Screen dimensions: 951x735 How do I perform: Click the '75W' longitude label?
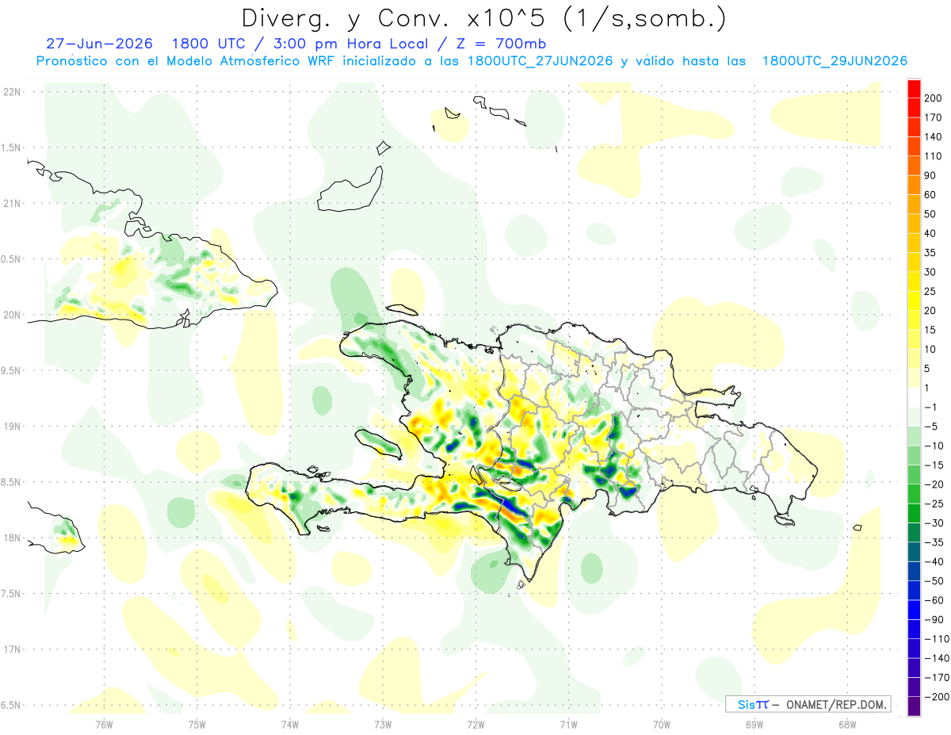point(197,724)
